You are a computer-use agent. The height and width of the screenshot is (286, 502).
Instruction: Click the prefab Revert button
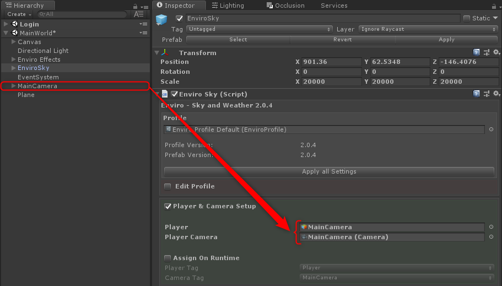[342, 40]
